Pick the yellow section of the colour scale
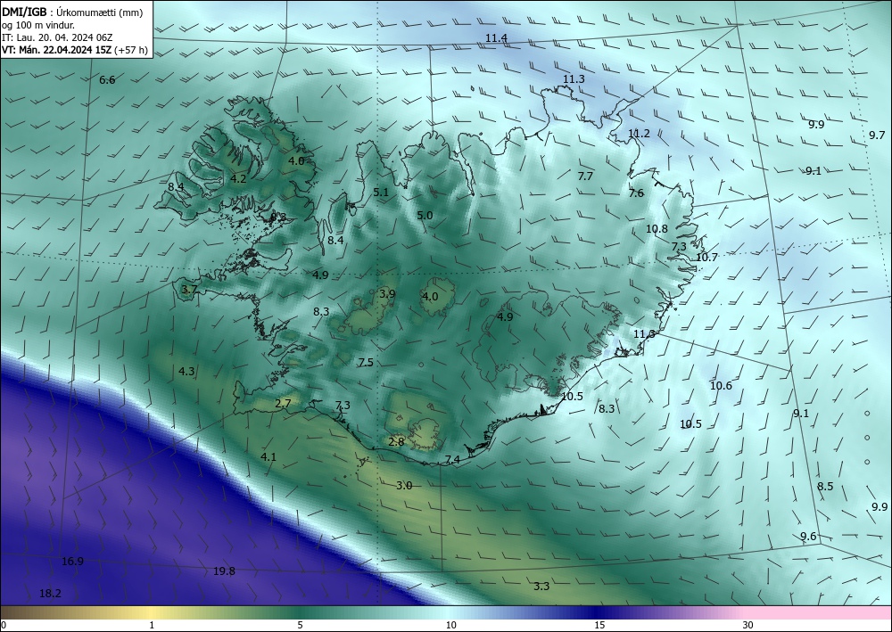Viewport: 892px width, 632px height. [x=151, y=612]
